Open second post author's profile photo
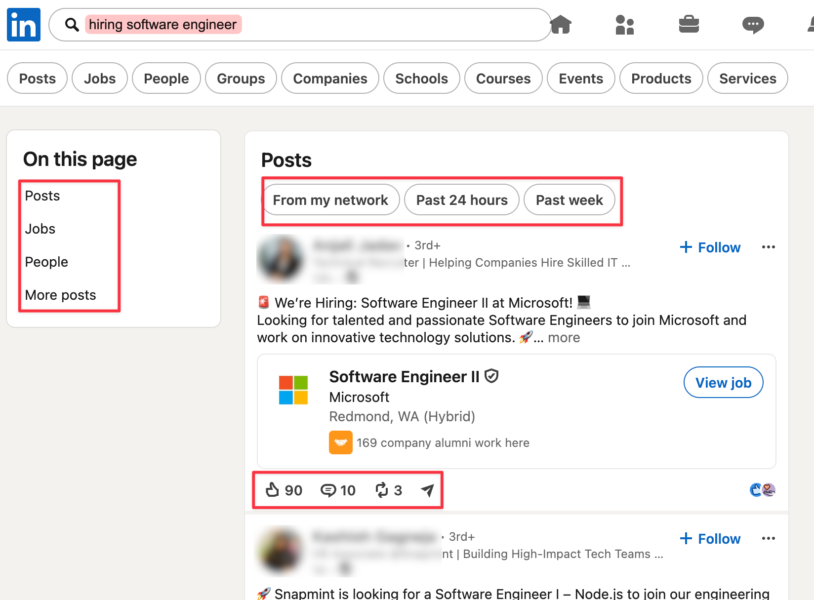The image size is (814, 600). (281, 550)
